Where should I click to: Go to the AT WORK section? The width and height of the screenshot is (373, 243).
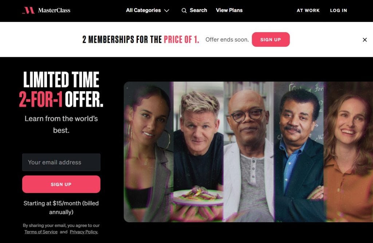pos(308,11)
